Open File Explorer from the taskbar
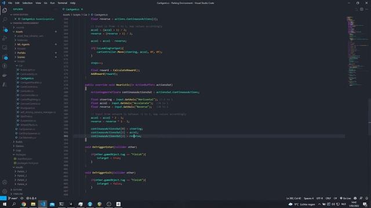 [33, 204]
